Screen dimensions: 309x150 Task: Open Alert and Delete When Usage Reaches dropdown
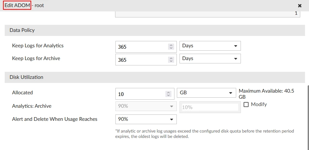[146, 119]
